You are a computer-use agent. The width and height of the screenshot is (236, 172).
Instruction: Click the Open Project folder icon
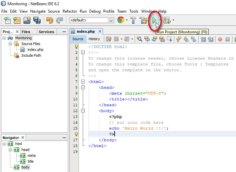(x=27, y=20)
